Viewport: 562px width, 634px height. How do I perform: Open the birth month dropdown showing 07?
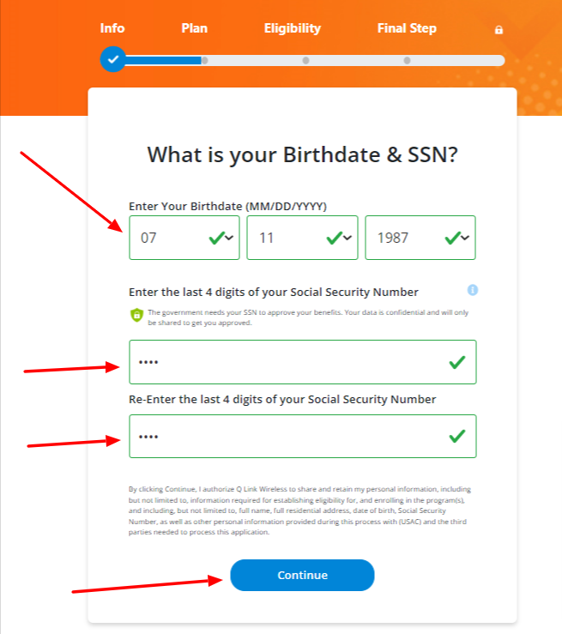point(184,238)
